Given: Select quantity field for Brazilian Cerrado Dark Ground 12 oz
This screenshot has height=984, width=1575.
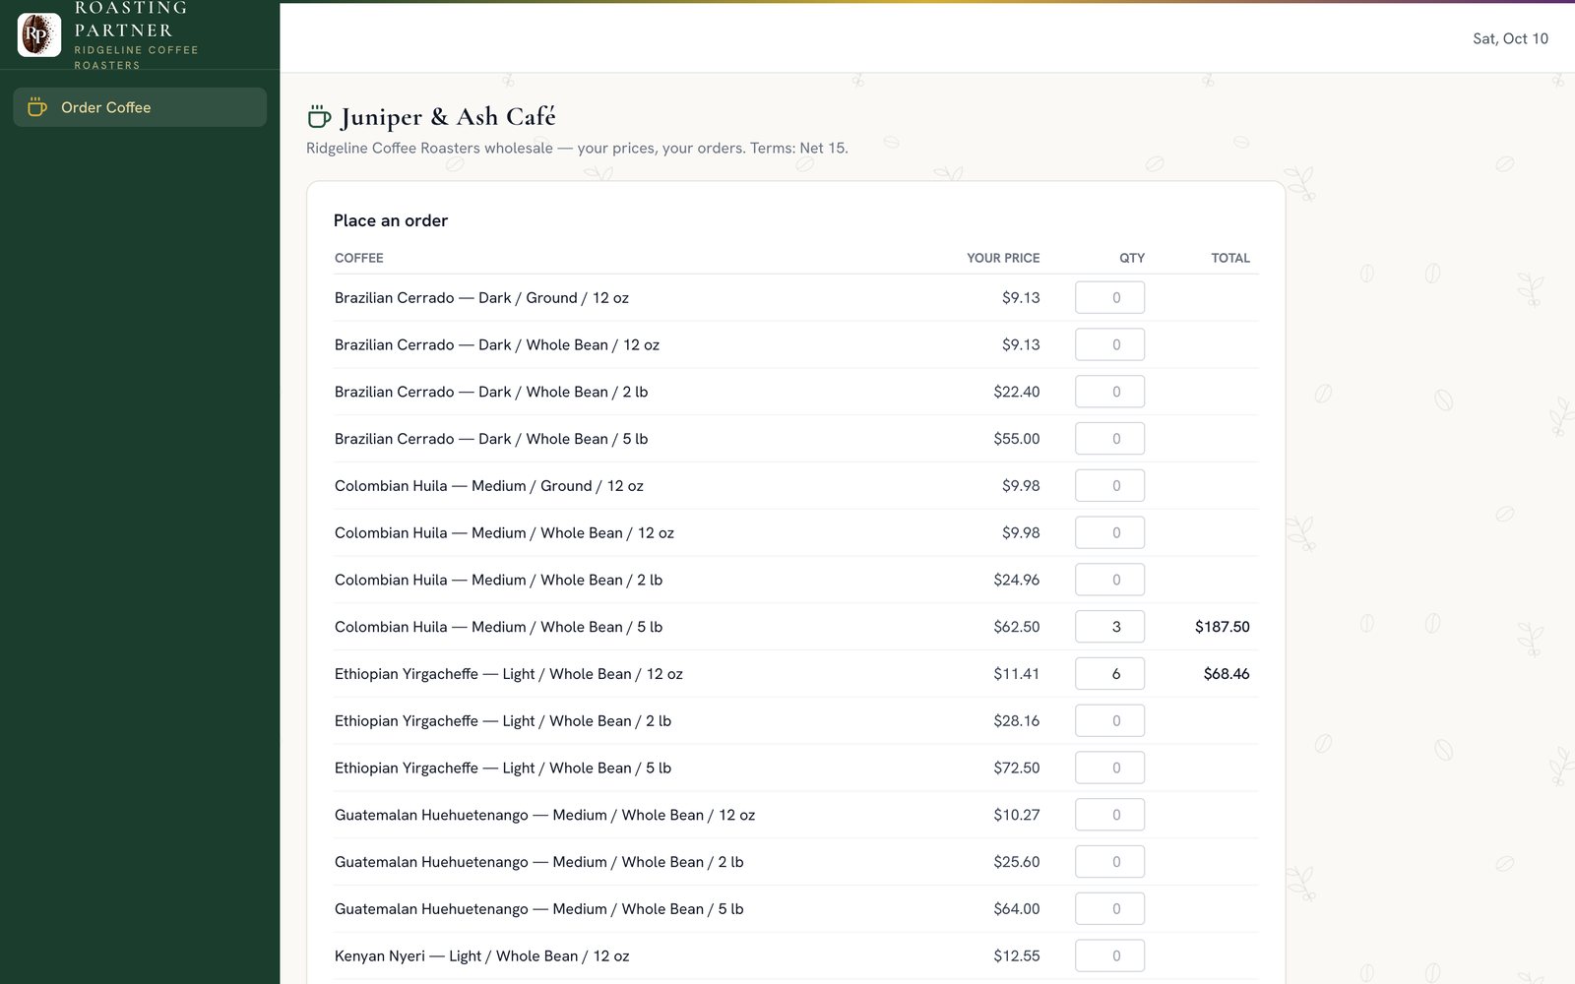Looking at the screenshot, I should [x=1109, y=297].
